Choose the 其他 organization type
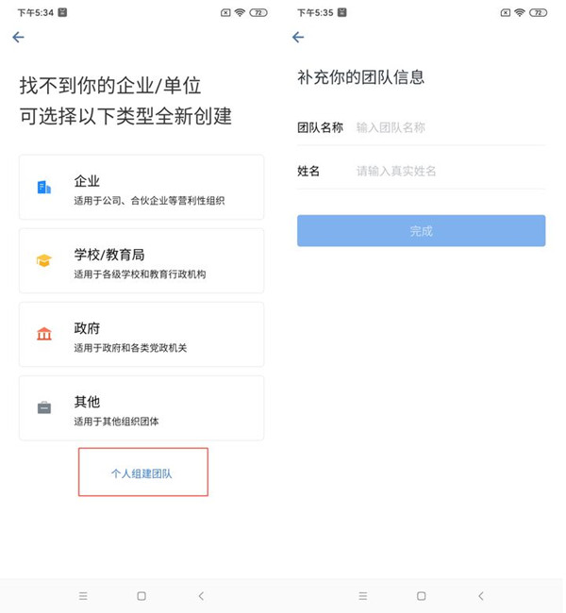This screenshot has width=566, height=613. point(141,408)
